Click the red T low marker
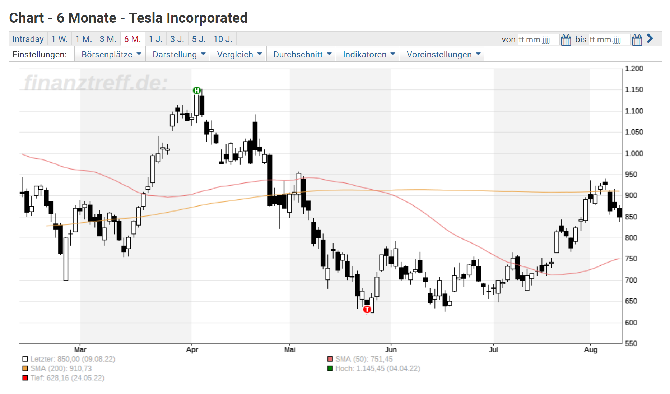Image resolution: width=670 pixels, height=394 pixels. (x=367, y=309)
